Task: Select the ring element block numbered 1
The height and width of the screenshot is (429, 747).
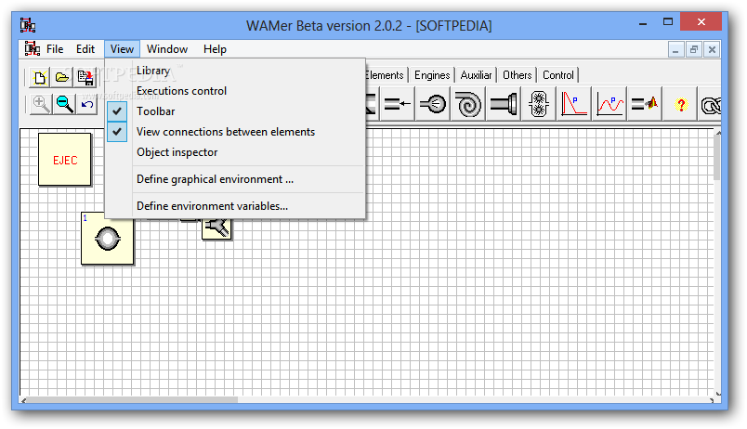Action: [107, 239]
